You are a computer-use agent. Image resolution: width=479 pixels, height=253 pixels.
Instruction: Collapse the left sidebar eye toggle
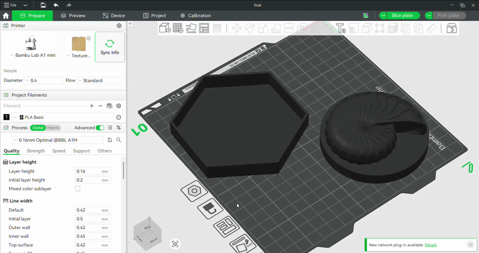click(x=130, y=23)
